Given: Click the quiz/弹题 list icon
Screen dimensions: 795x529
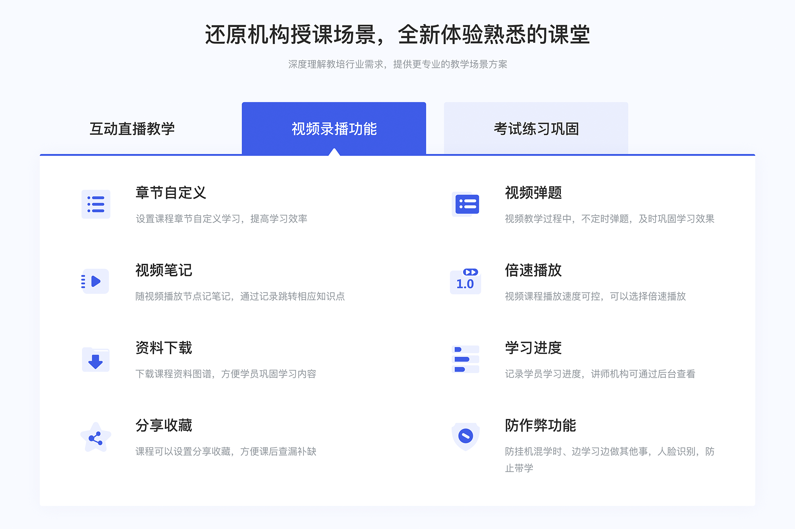Looking at the screenshot, I should 467,206.
